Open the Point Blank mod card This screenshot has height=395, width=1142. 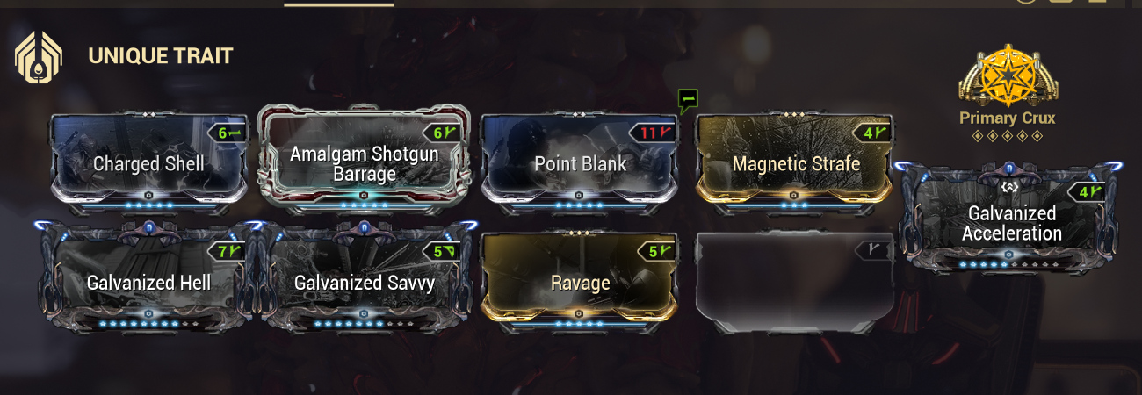point(580,159)
